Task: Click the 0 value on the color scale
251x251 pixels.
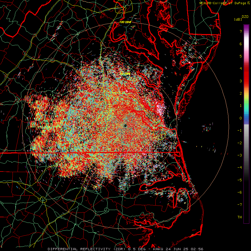Action: click(241, 118)
